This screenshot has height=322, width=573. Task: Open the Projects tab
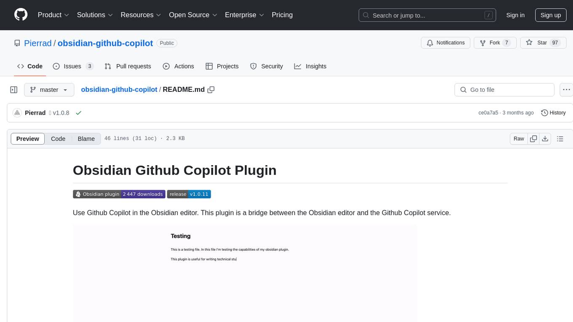[x=222, y=66]
